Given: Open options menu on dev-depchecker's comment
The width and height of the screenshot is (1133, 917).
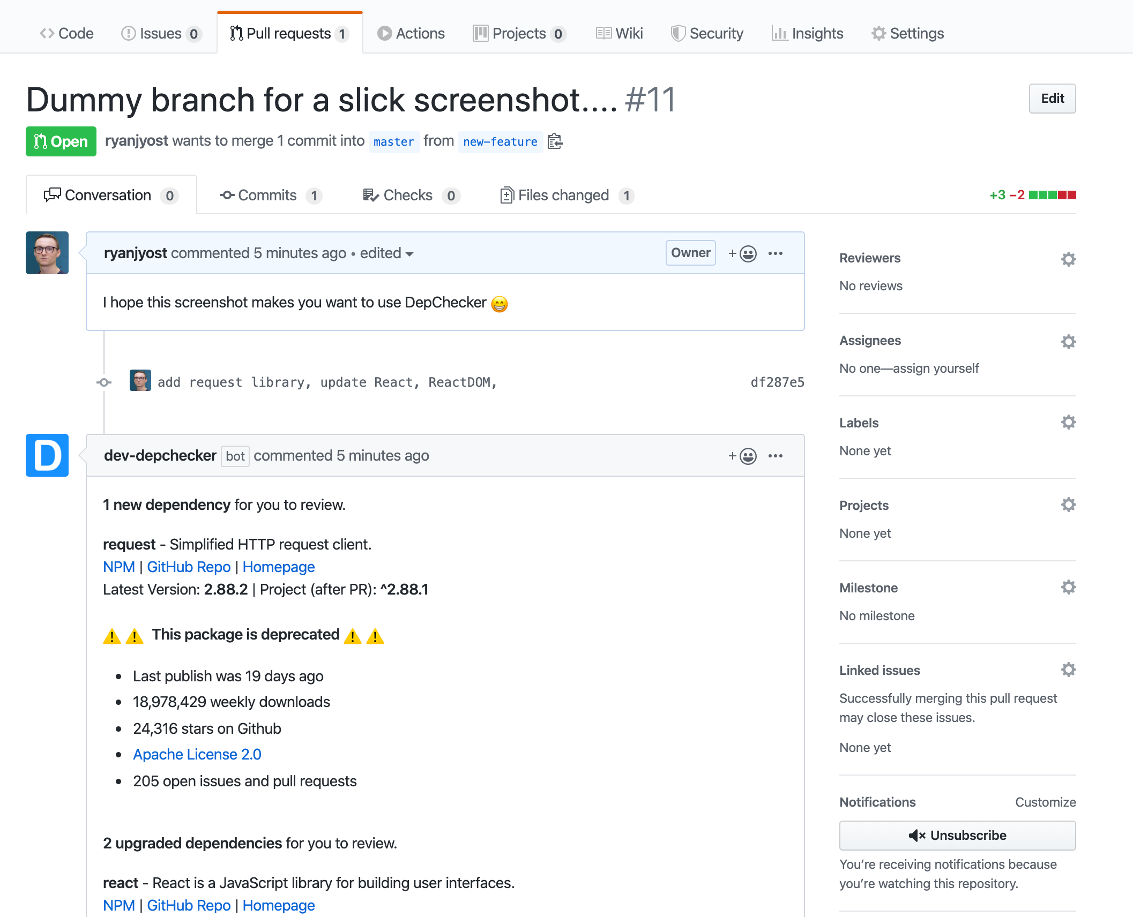Looking at the screenshot, I should [x=776, y=456].
